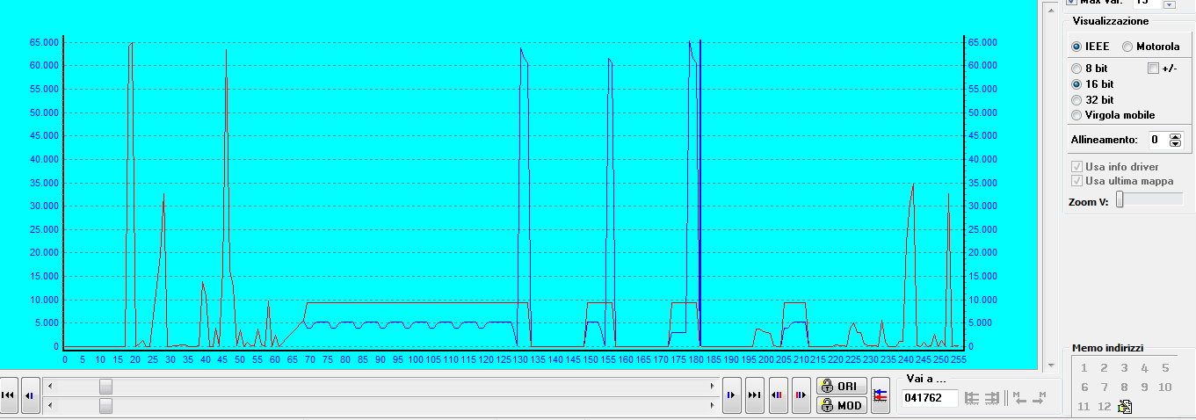
Task: Step back one page with the blue left arrow
Action: (31, 395)
